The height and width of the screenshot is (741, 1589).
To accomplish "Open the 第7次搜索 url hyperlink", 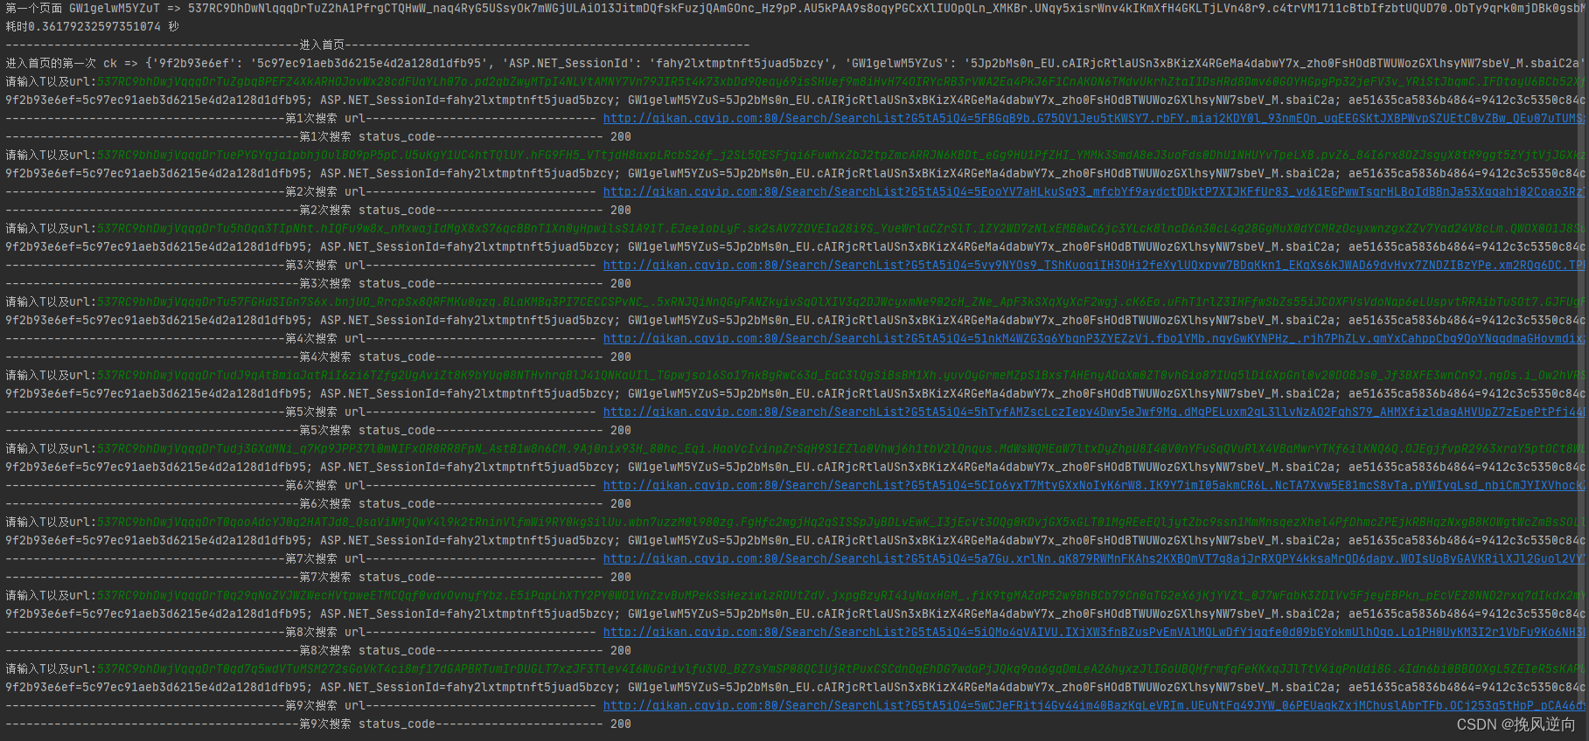I will (x=1093, y=559).
